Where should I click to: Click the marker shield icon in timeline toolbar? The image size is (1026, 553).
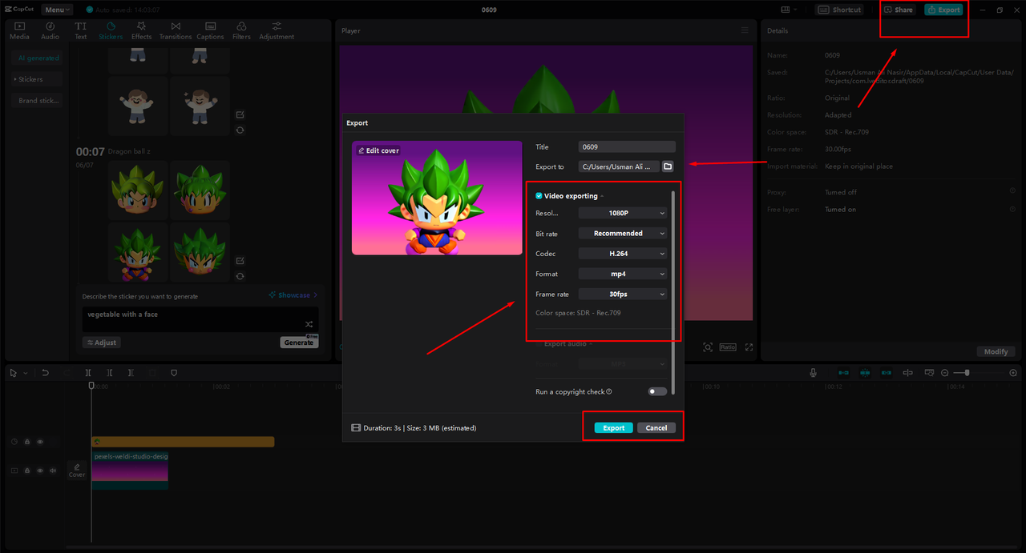[174, 373]
